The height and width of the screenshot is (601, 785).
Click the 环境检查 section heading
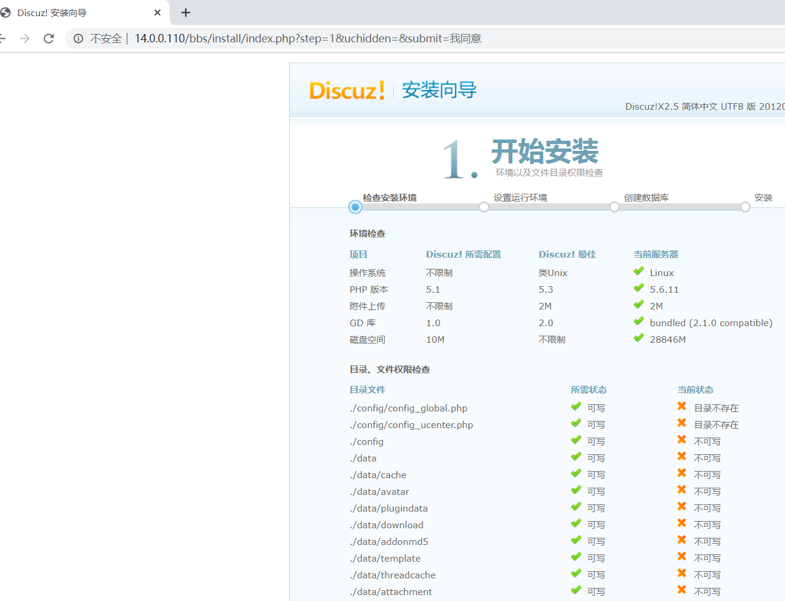tap(367, 234)
